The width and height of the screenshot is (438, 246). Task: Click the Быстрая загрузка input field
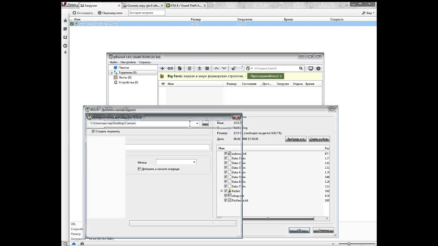click(147, 13)
